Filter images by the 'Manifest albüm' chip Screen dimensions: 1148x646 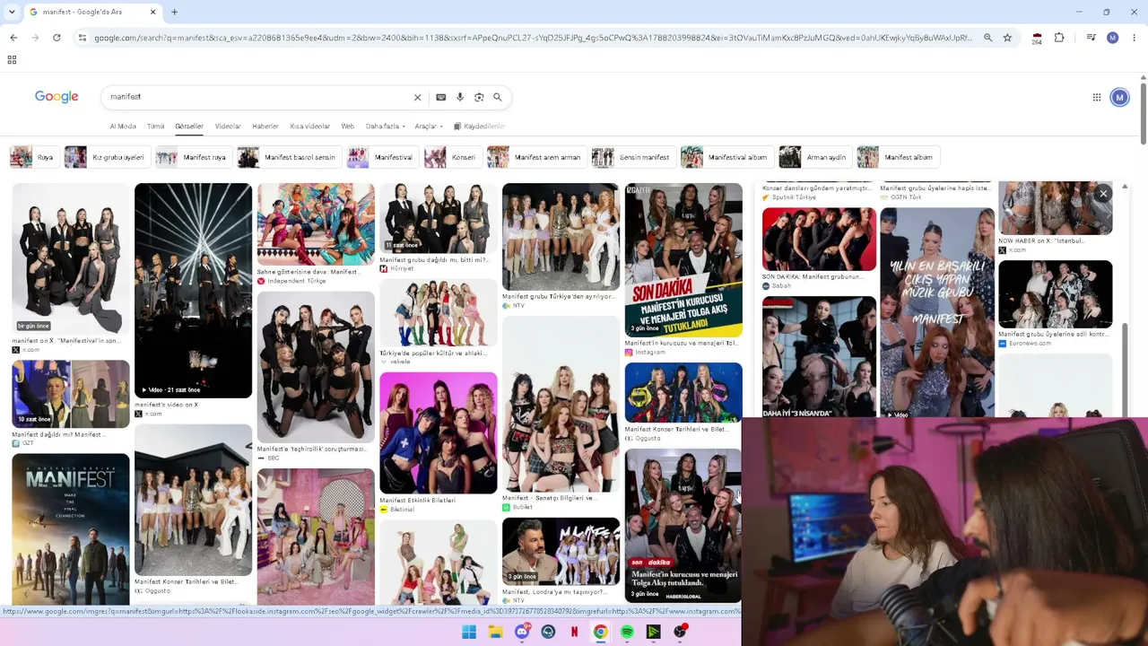point(897,157)
